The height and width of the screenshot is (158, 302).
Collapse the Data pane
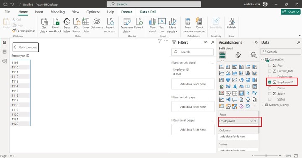click(x=298, y=42)
